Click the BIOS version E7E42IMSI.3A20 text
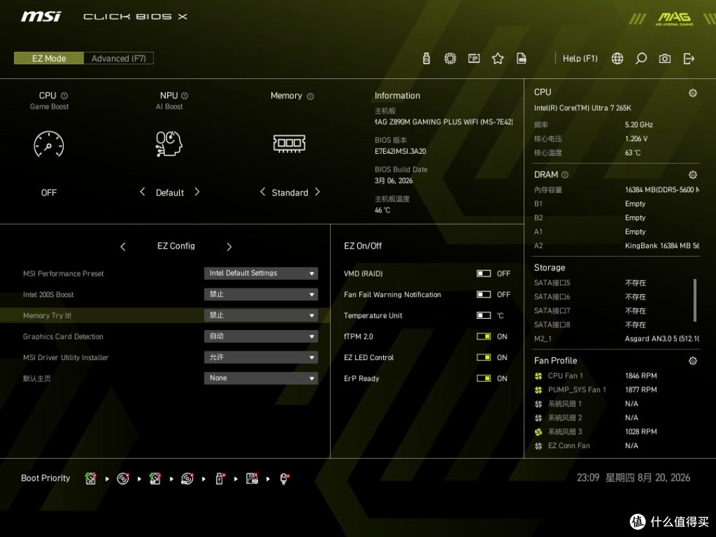This screenshot has width=716, height=537. pos(400,151)
